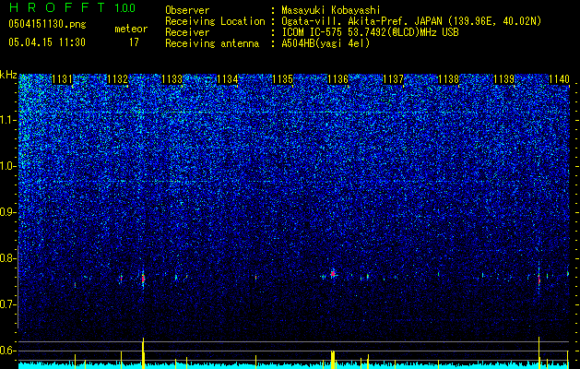Select the file name 0504151130.png
The height and width of the screenshot is (369, 580).
pos(47,24)
